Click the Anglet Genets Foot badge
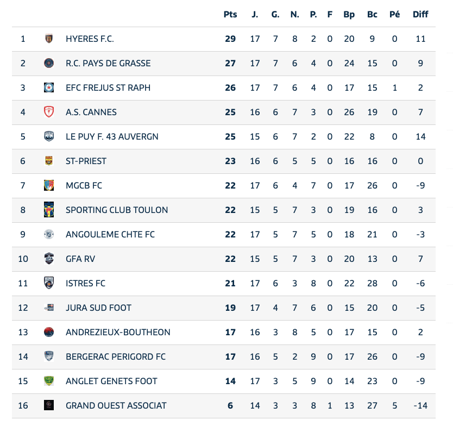Viewport: 453px width, 426px height. [49, 381]
